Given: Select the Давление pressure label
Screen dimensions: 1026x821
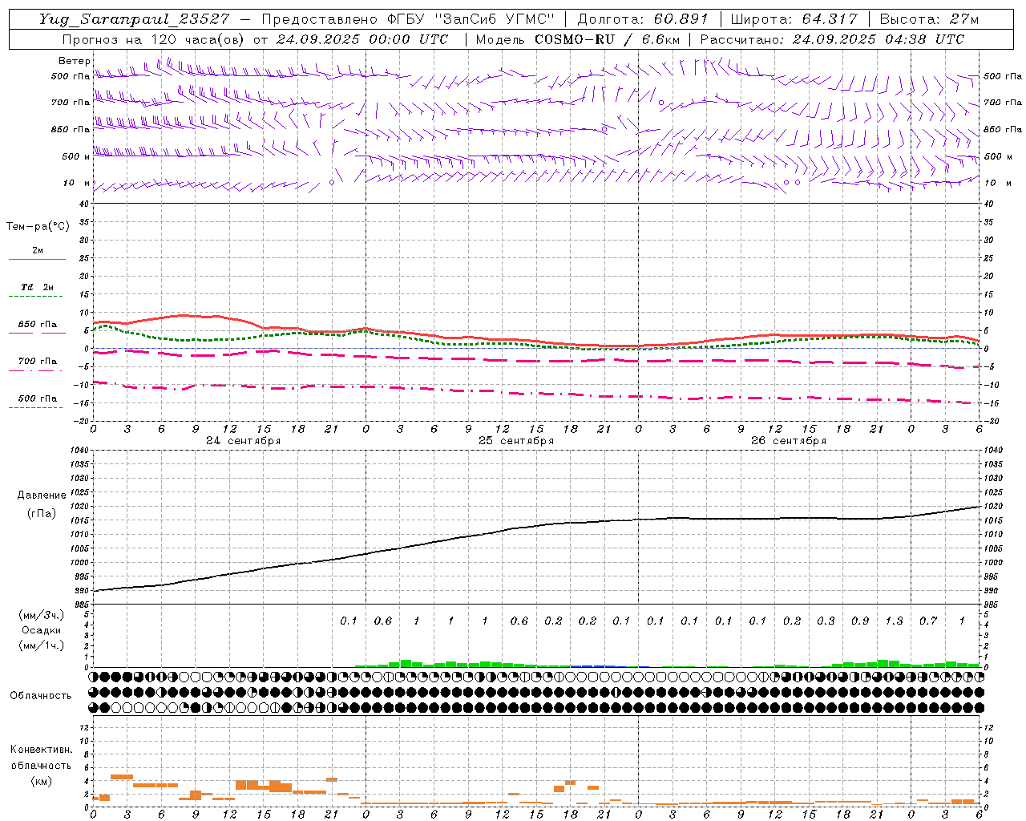Looking at the screenshot, I should (x=42, y=495).
